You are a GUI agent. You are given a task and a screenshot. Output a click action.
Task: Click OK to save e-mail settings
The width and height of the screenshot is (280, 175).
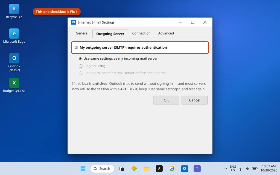pos(166,100)
